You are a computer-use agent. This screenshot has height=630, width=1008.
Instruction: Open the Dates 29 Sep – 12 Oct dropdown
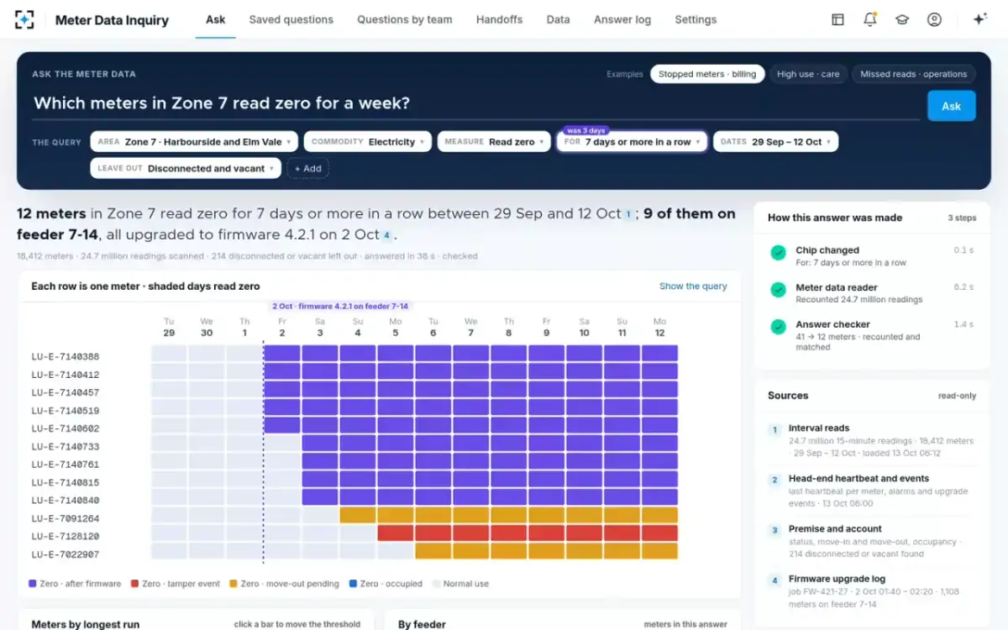[x=776, y=142]
